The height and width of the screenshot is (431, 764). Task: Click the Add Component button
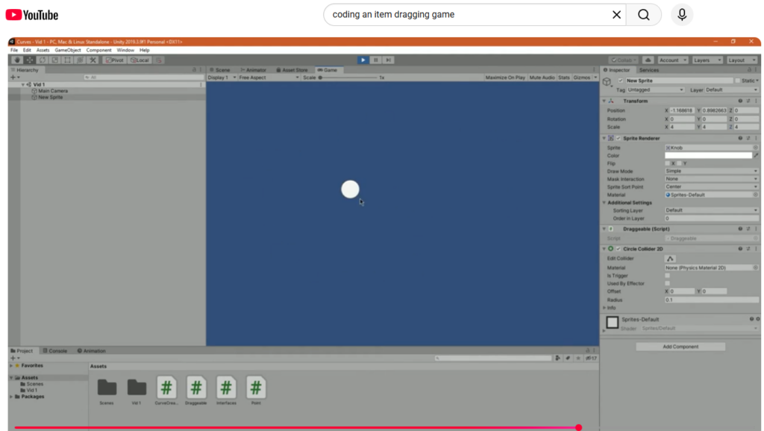pyautogui.click(x=680, y=347)
